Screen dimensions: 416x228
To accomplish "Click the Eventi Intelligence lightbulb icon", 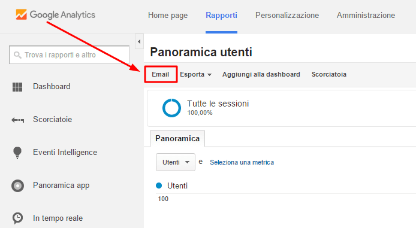I will tap(17, 153).
